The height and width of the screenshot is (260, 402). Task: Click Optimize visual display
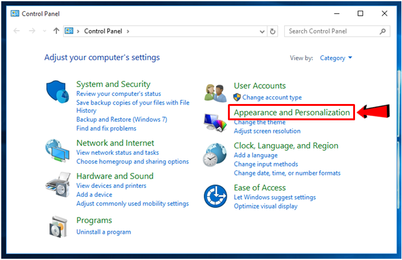click(x=265, y=206)
